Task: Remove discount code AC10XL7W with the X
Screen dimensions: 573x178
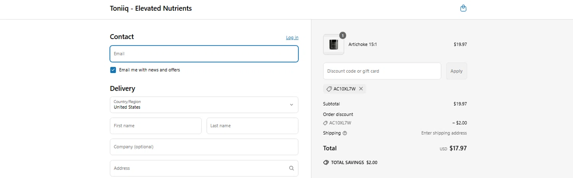Action: point(361,89)
